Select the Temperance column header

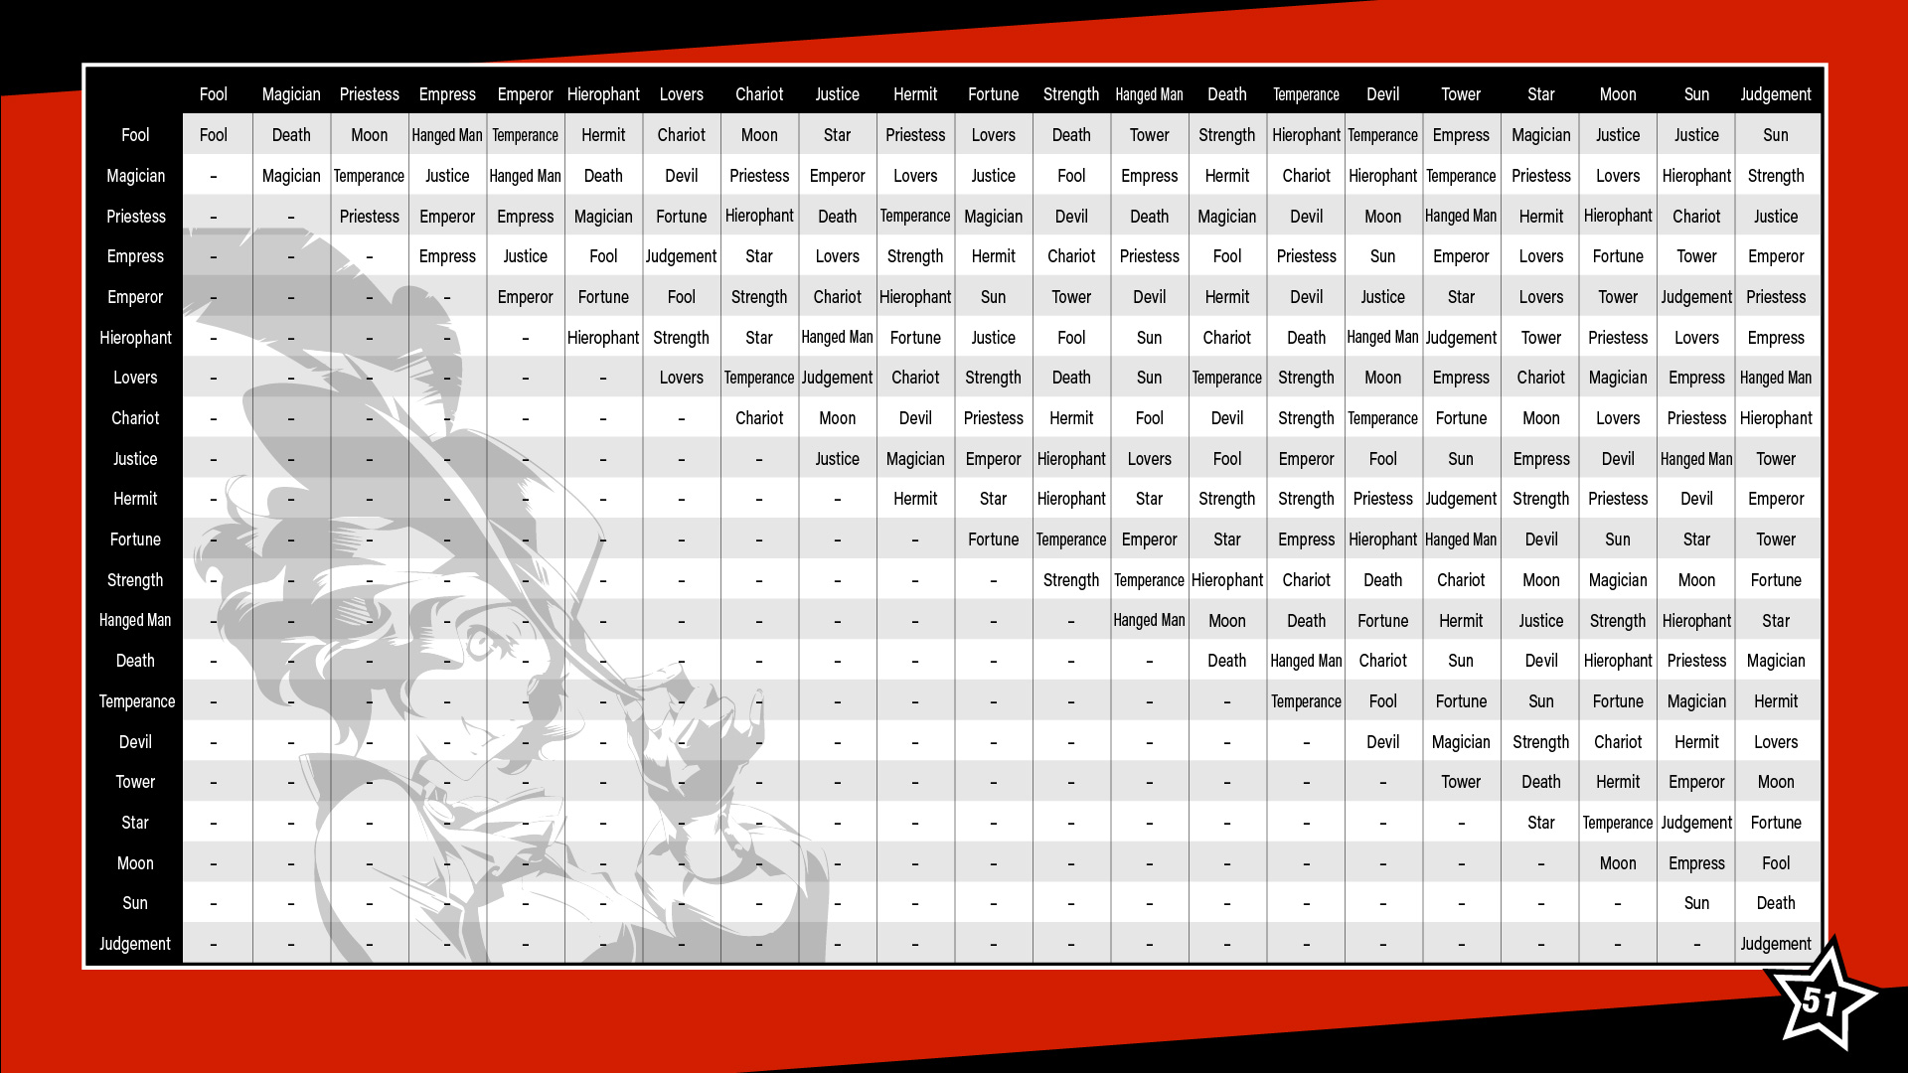(1305, 93)
